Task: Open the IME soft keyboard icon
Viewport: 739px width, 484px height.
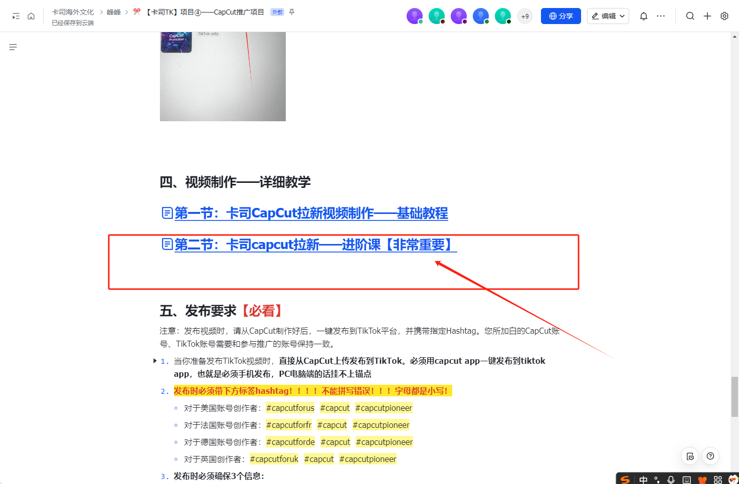Action: [x=687, y=480]
